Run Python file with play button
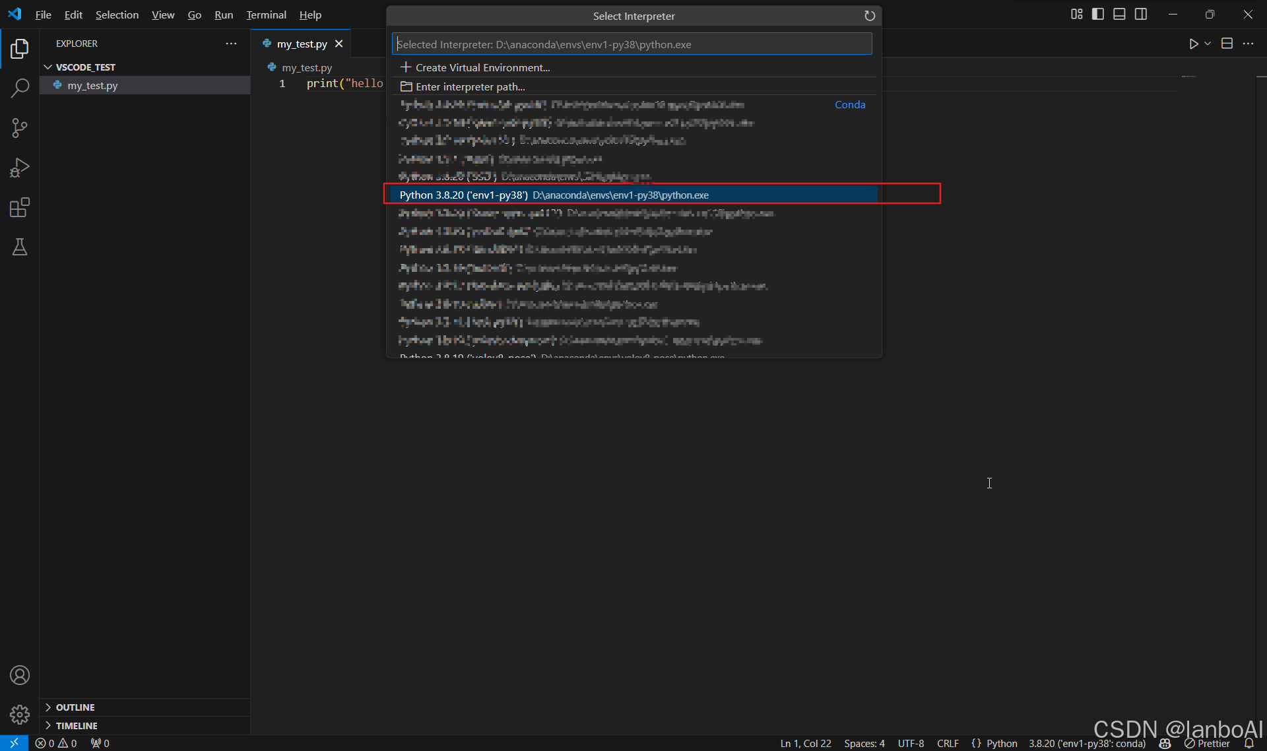Viewport: 1267px width, 751px height. point(1193,44)
